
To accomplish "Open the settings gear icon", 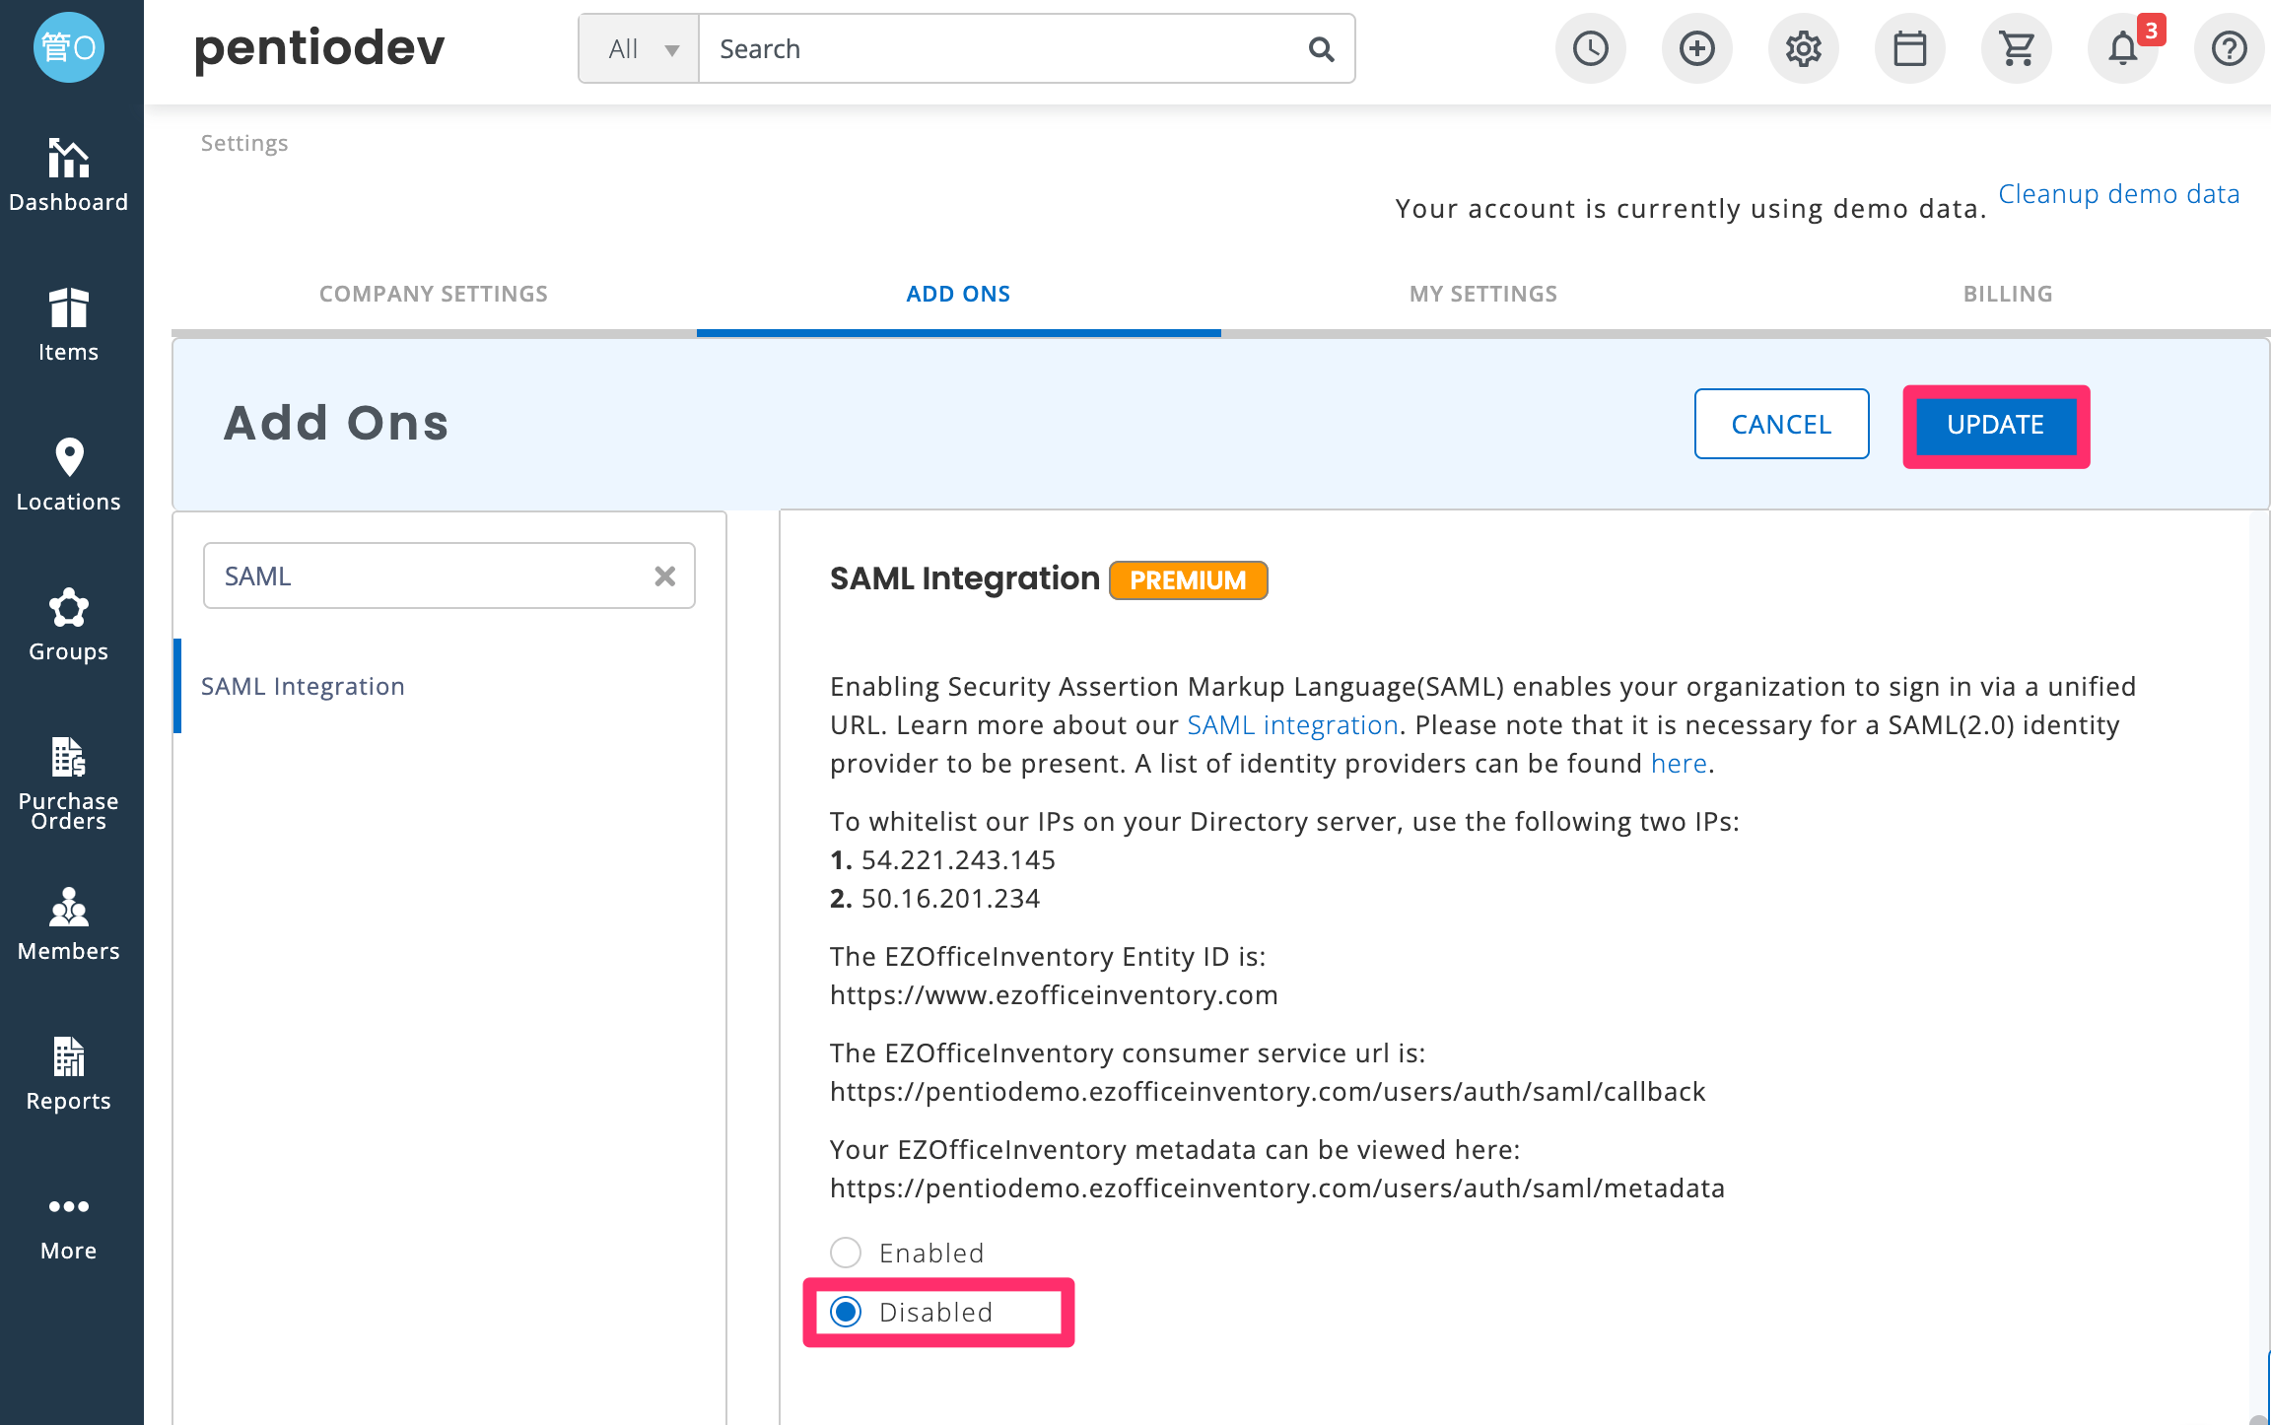I will (1804, 48).
